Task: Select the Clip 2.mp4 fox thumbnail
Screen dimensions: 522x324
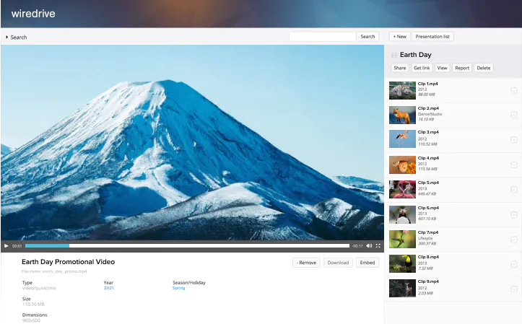Action: (x=402, y=115)
